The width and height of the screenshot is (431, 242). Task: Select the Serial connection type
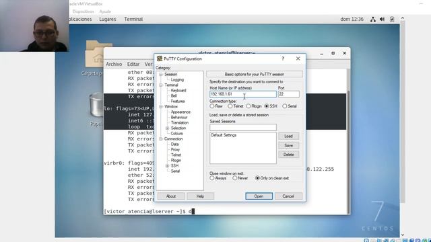click(x=285, y=106)
